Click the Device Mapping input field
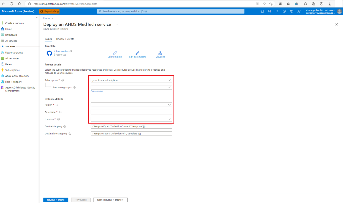 [x=131, y=126]
